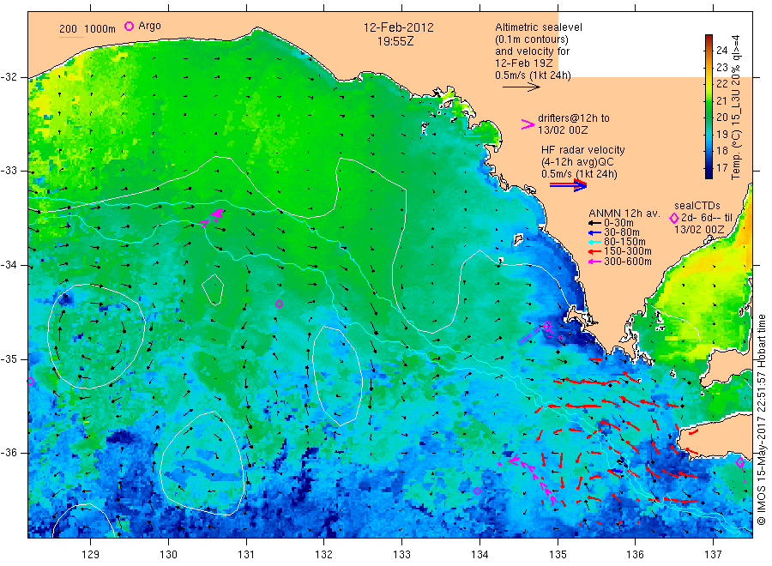Click the 300-600m depth label
Image resolution: width=772 pixels, height=566 pixels.
pos(627,262)
